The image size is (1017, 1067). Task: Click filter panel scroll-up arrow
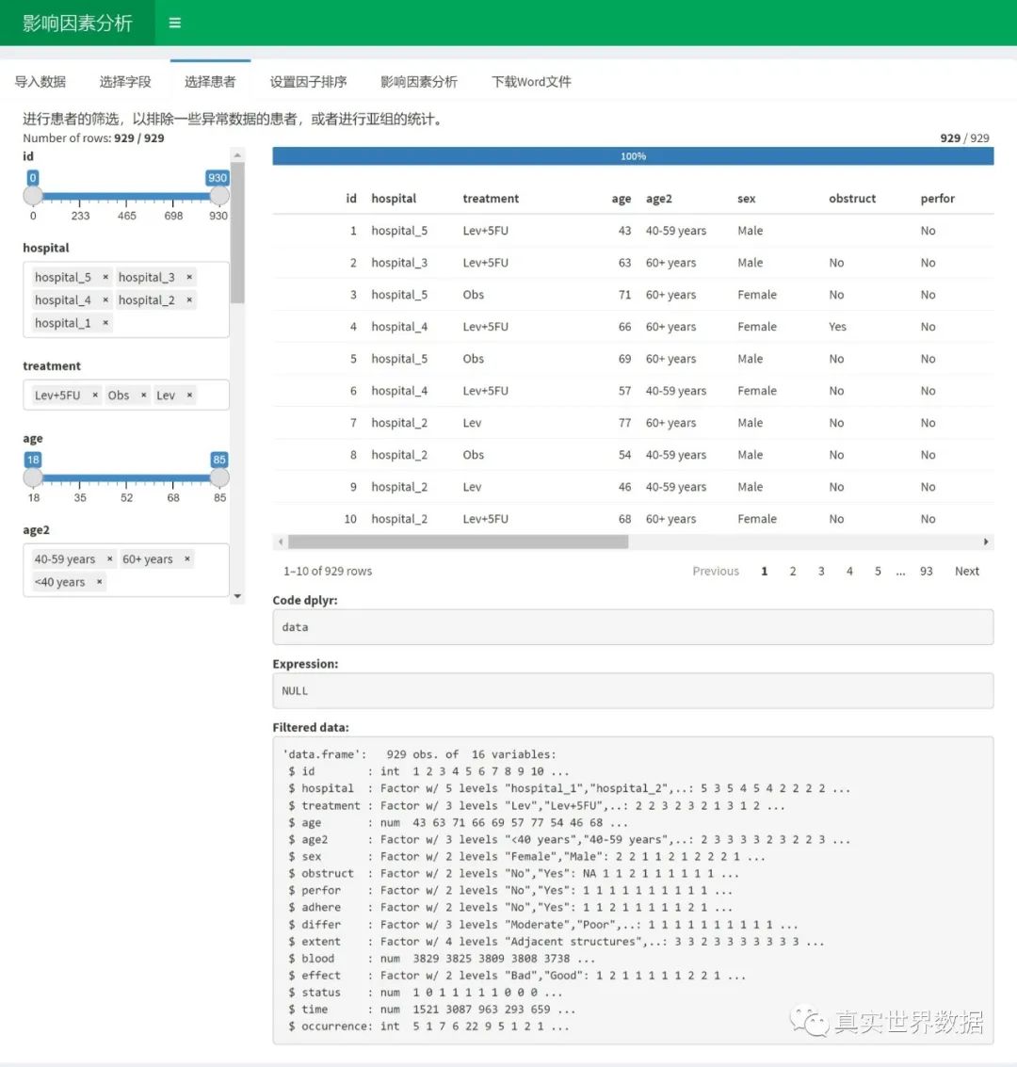(237, 155)
